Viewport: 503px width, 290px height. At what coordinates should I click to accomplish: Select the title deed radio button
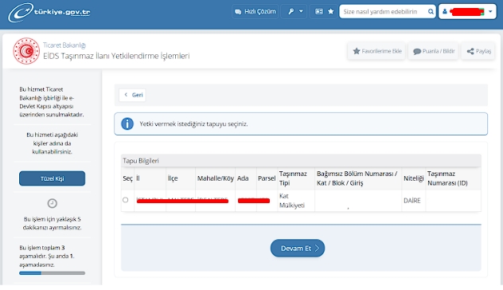coord(126,200)
